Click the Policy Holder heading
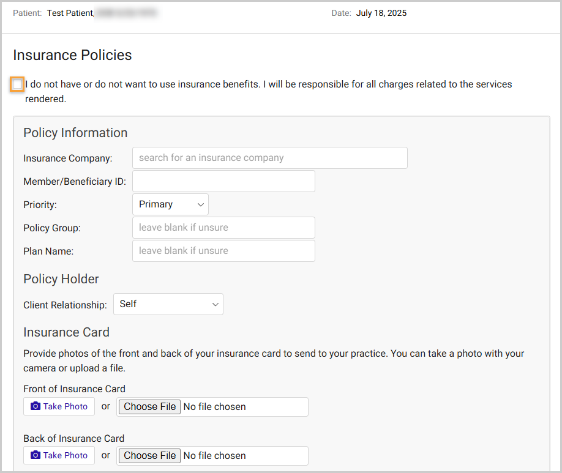This screenshot has width=562, height=473. pyautogui.click(x=61, y=279)
